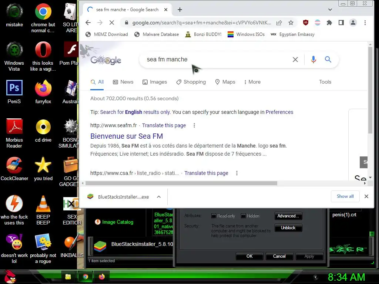The image size is (379, 284).
Task: Open the Egyptian Embassy bookmark
Action: (292, 34)
